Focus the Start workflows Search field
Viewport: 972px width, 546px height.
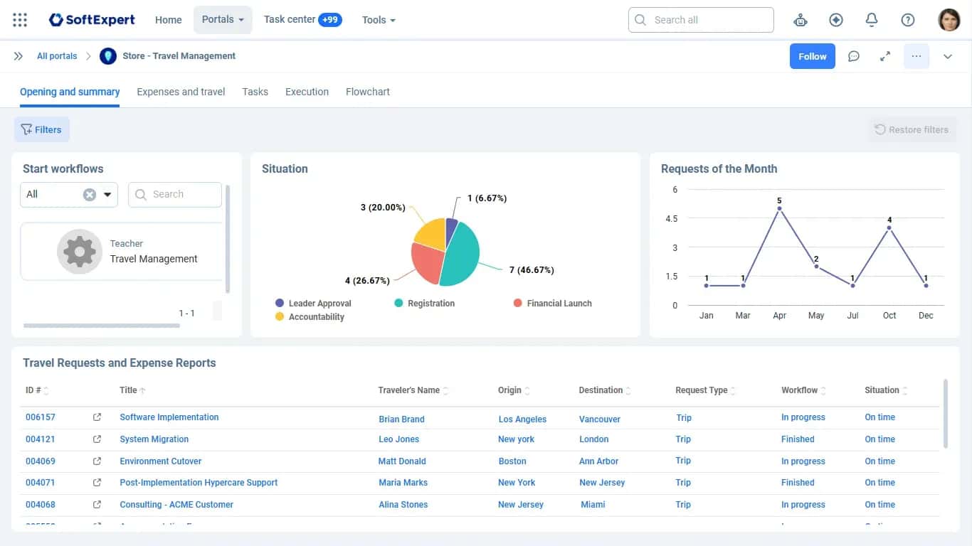tap(175, 194)
